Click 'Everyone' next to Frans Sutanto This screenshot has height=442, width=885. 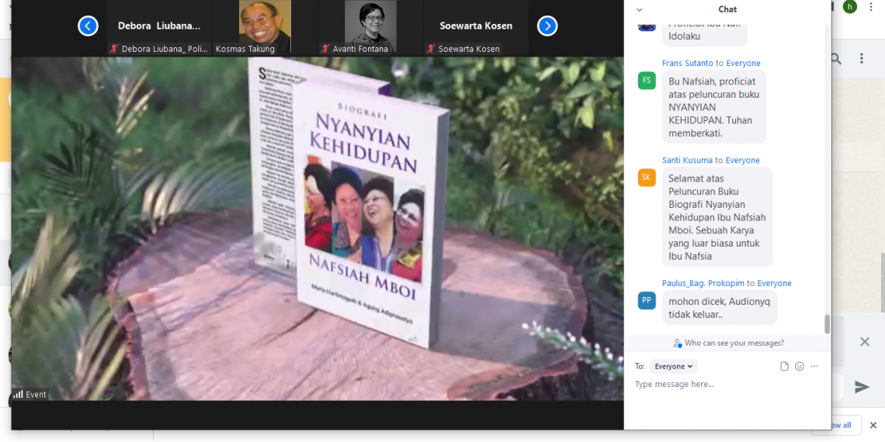point(743,63)
